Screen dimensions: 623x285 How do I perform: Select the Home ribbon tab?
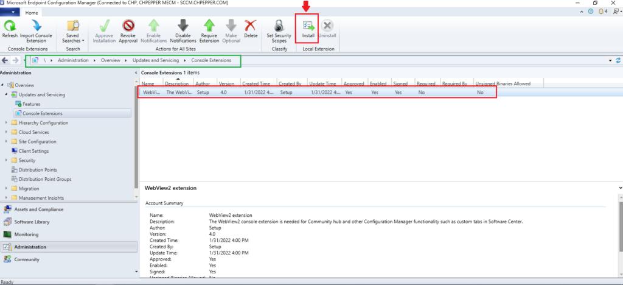coord(32,13)
